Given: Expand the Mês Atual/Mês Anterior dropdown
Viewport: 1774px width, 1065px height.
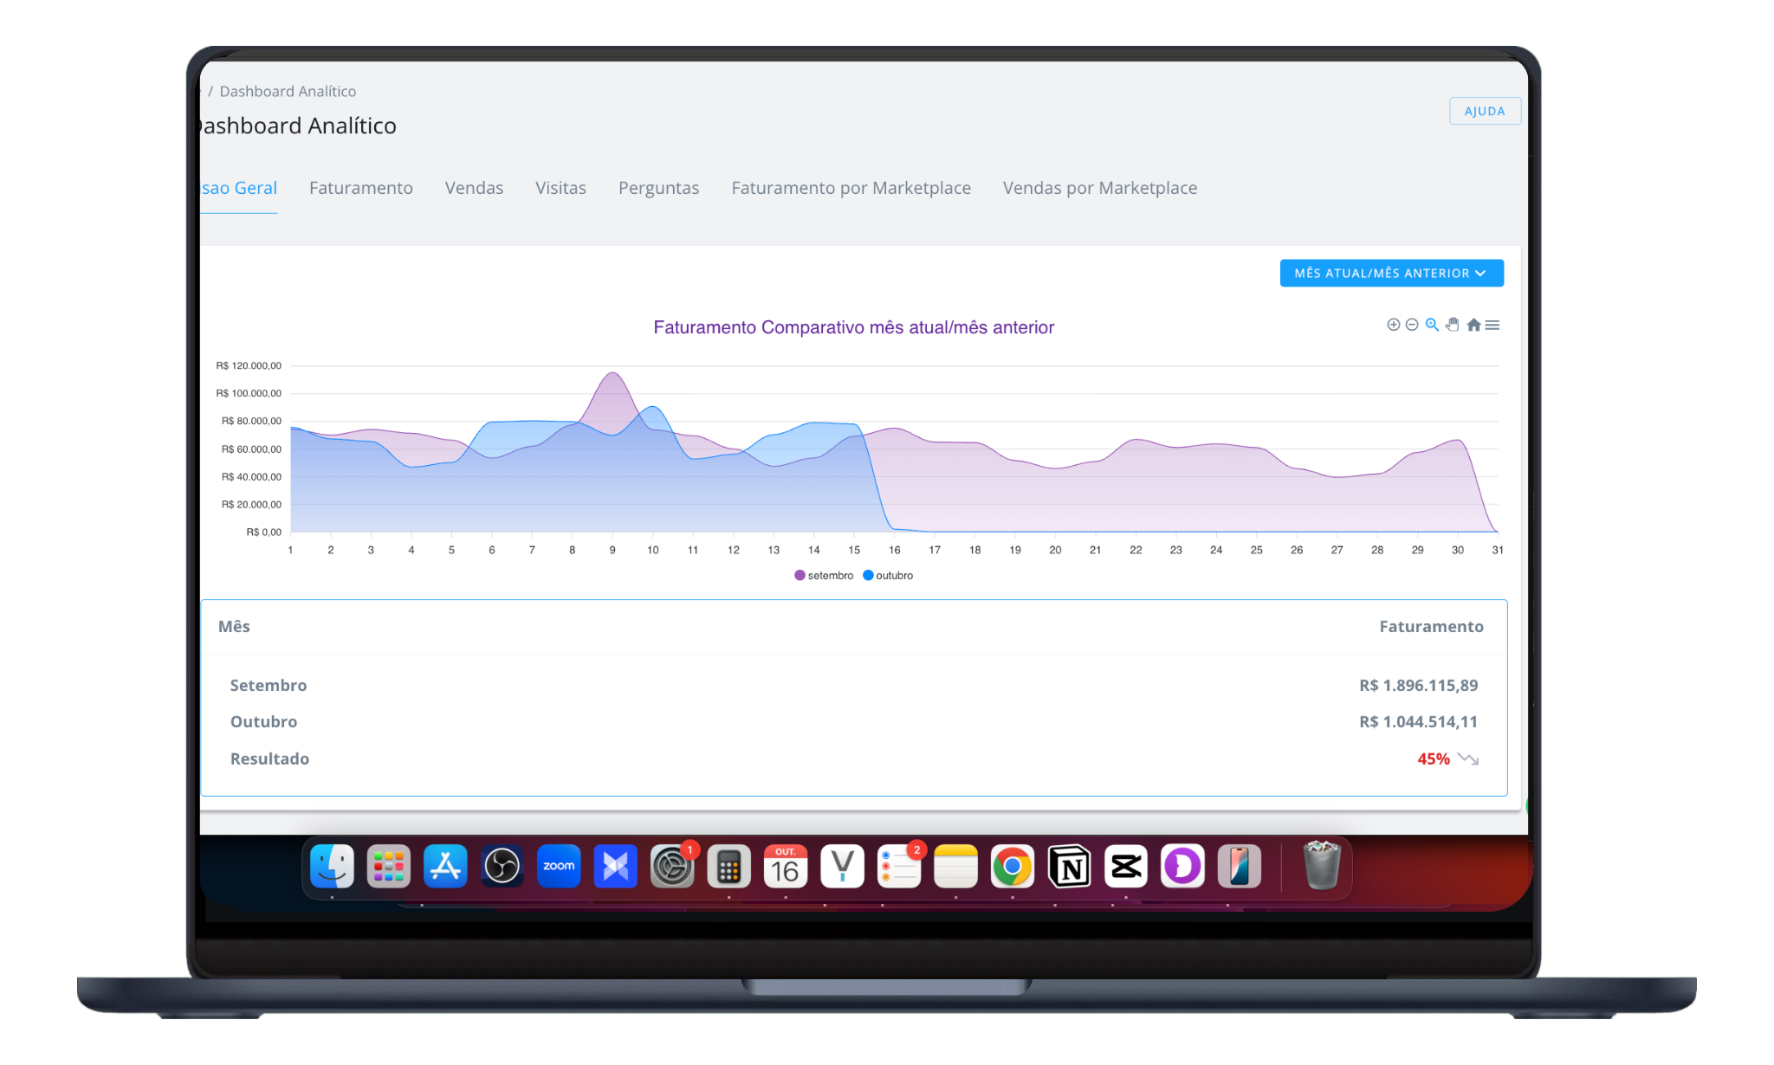Looking at the screenshot, I should point(1391,273).
